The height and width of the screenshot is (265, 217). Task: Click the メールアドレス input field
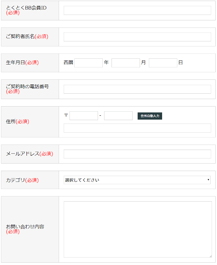137,154
